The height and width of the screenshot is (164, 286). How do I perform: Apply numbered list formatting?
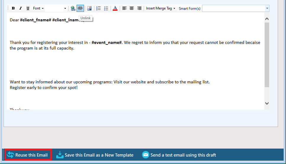tap(99, 8)
